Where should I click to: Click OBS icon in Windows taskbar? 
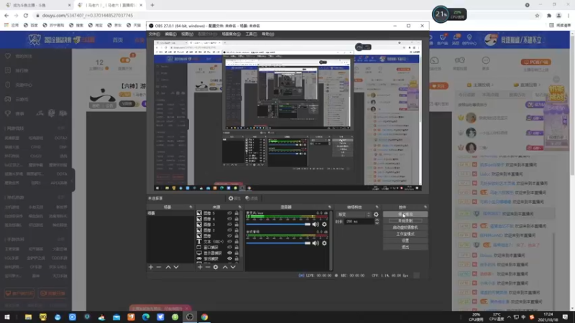coord(190,317)
